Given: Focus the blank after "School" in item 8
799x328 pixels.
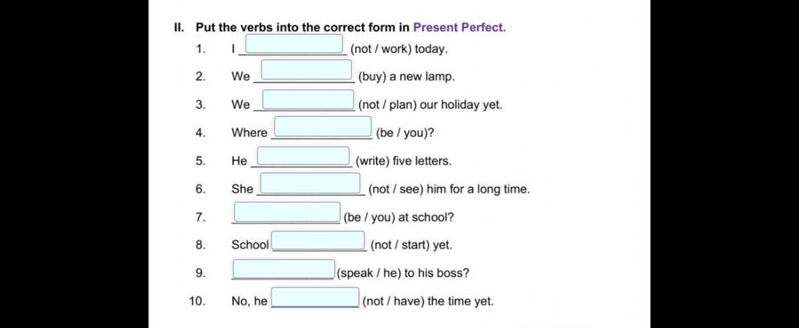Looking at the screenshot, I should (x=318, y=241).
